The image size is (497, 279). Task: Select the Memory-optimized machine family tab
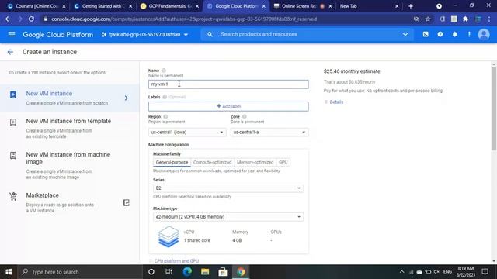[255, 162]
